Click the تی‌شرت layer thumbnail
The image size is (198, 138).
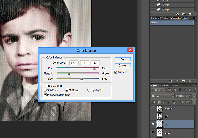(160, 108)
